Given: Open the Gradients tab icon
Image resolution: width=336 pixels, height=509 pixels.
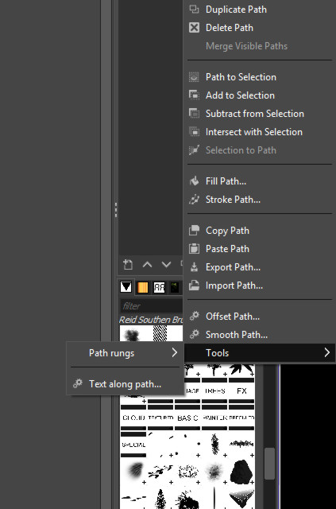Looking at the screenshot, I should [x=143, y=287].
